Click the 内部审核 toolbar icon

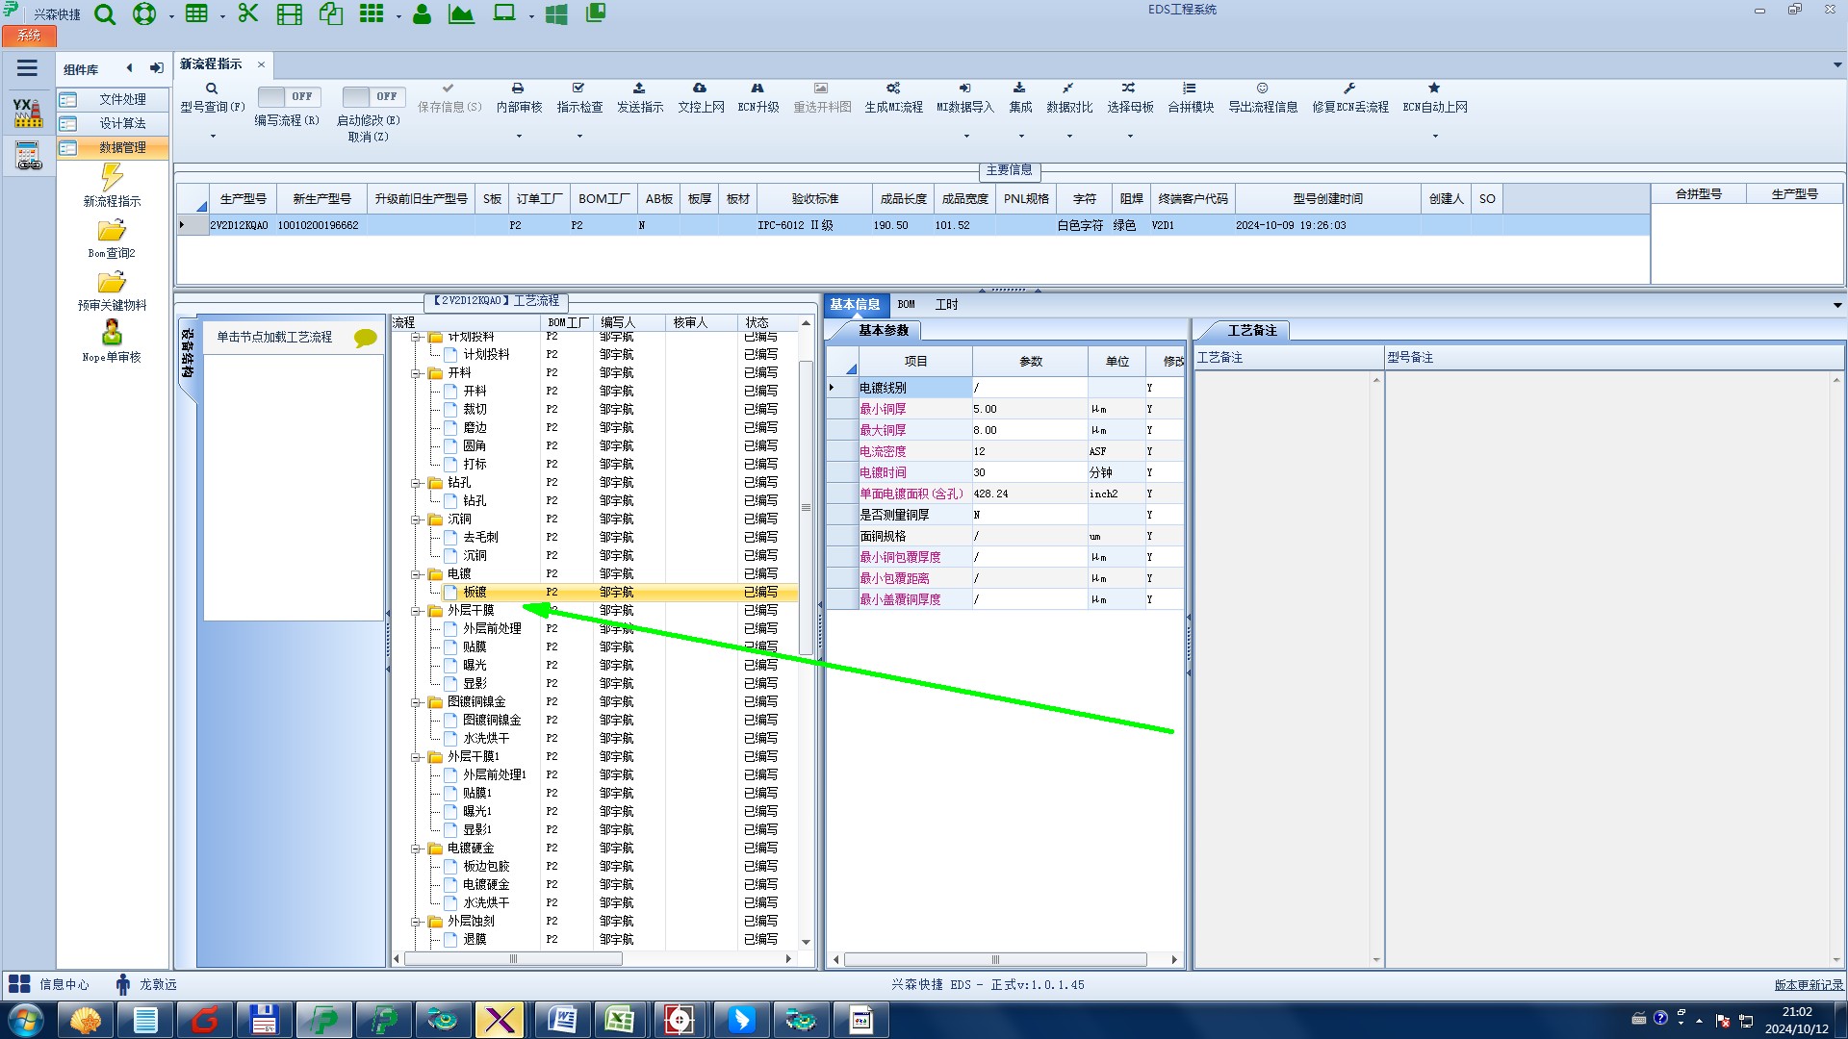tap(518, 89)
